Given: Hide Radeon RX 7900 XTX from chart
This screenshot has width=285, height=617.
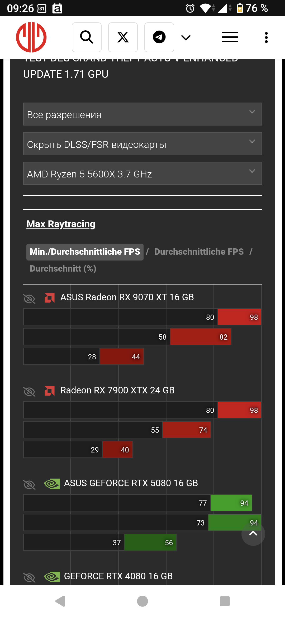Looking at the screenshot, I should (x=29, y=392).
